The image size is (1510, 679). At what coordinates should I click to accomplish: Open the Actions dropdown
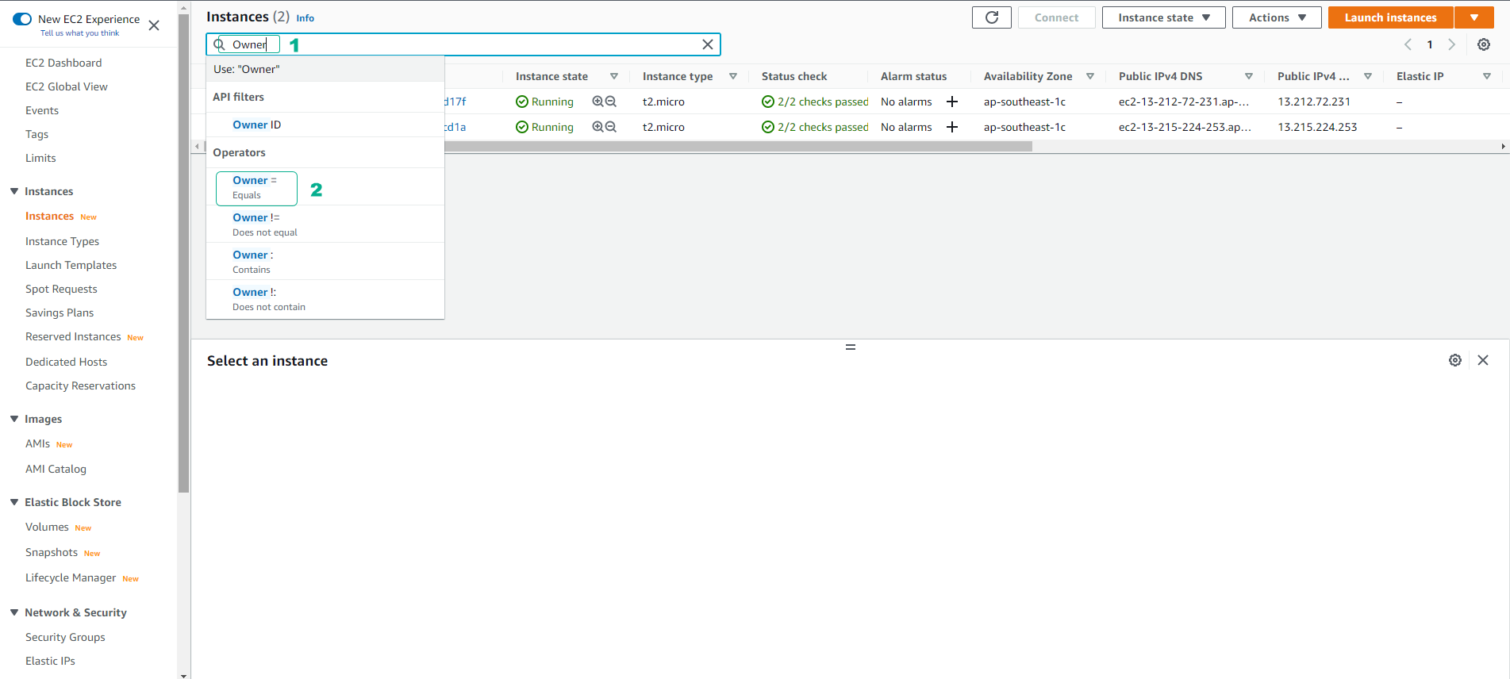(1277, 17)
